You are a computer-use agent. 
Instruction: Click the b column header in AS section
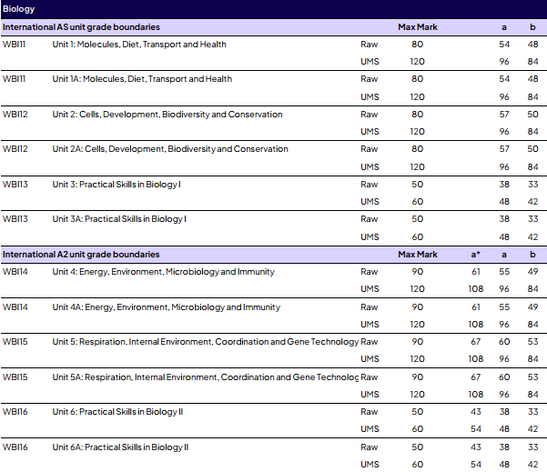pos(532,27)
